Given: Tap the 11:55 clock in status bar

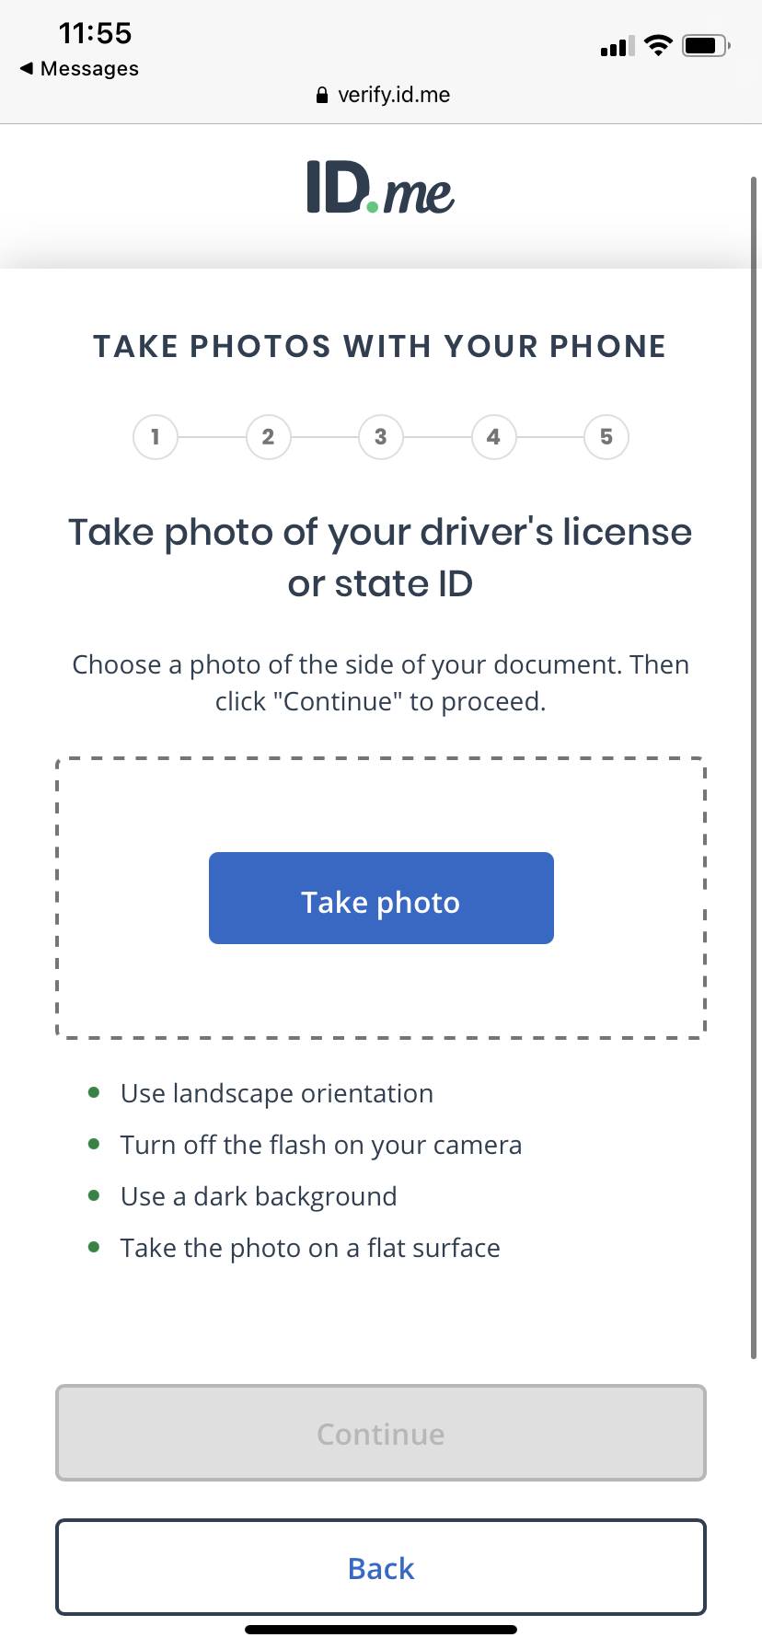Looking at the screenshot, I should (95, 33).
